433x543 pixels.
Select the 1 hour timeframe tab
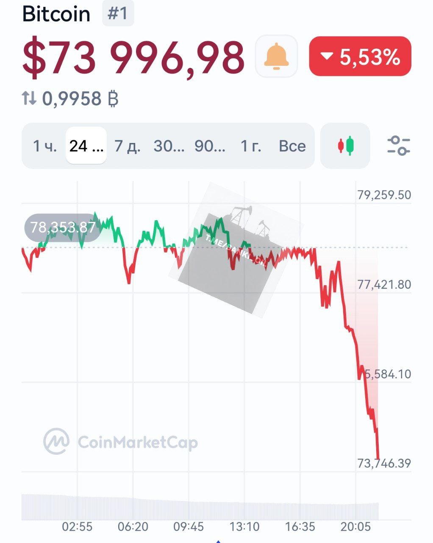click(44, 146)
